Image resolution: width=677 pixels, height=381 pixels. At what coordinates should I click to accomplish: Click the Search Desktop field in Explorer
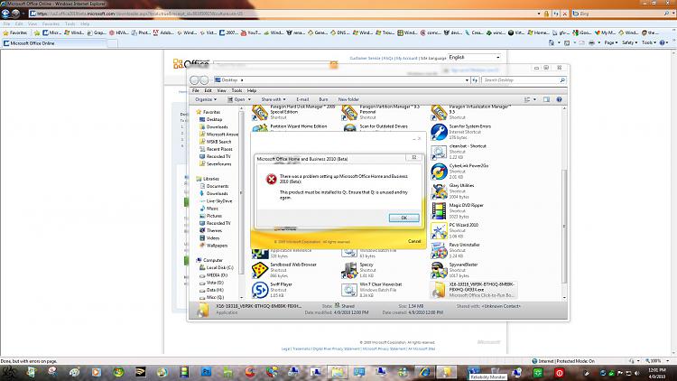pos(524,80)
